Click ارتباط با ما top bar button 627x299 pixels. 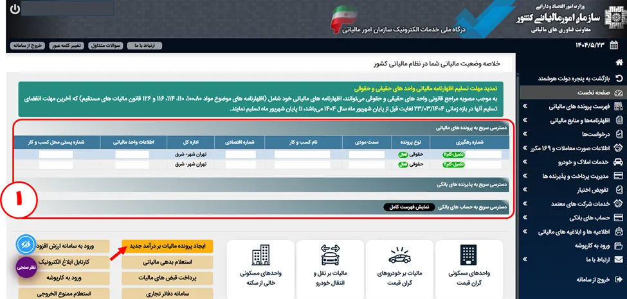(x=144, y=46)
